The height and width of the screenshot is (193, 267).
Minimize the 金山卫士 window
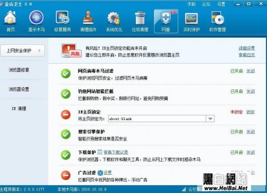(238, 4)
